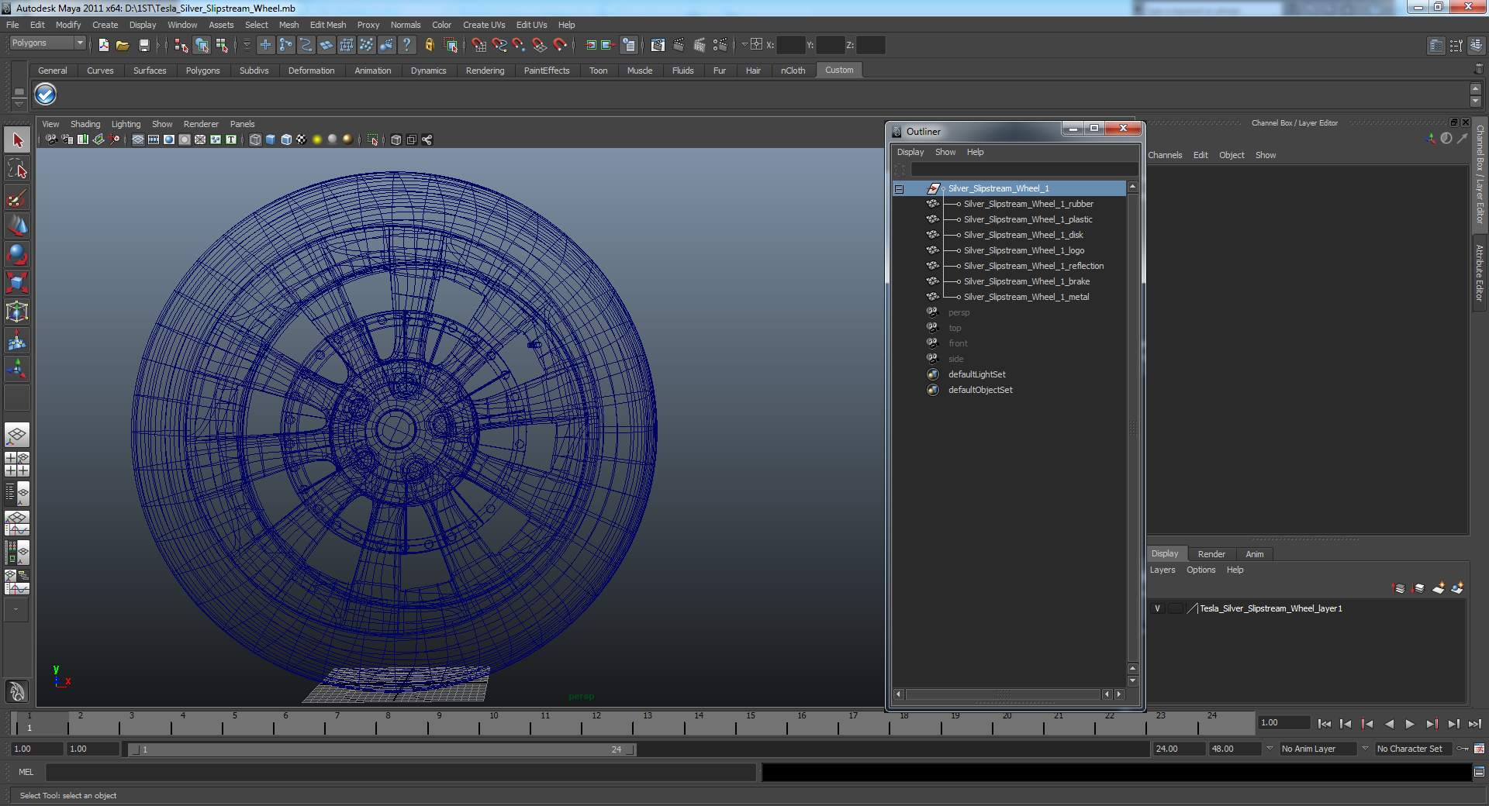Viewport: 1489px width, 806px height.
Task: Click the shelf scroll down arrow
Action: point(1475,102)
